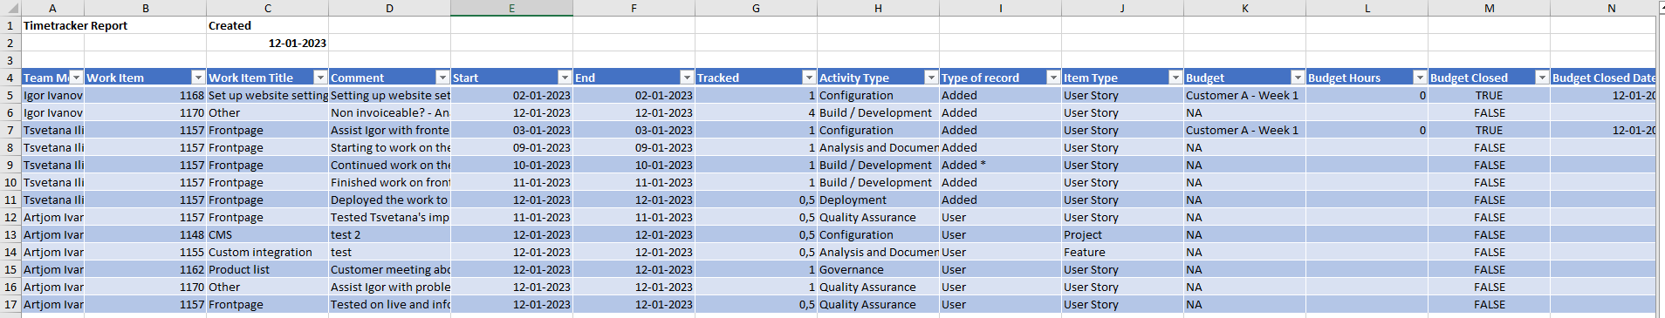Open the Budget Closed filter dropdown

tap(1542, 78)
